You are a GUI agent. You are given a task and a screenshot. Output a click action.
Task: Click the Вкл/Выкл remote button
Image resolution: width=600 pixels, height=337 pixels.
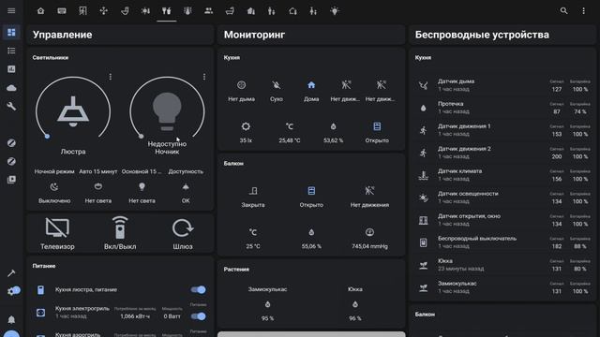120,233
